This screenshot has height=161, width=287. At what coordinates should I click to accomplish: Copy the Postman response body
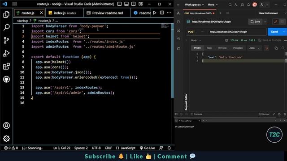coord(276,48)
